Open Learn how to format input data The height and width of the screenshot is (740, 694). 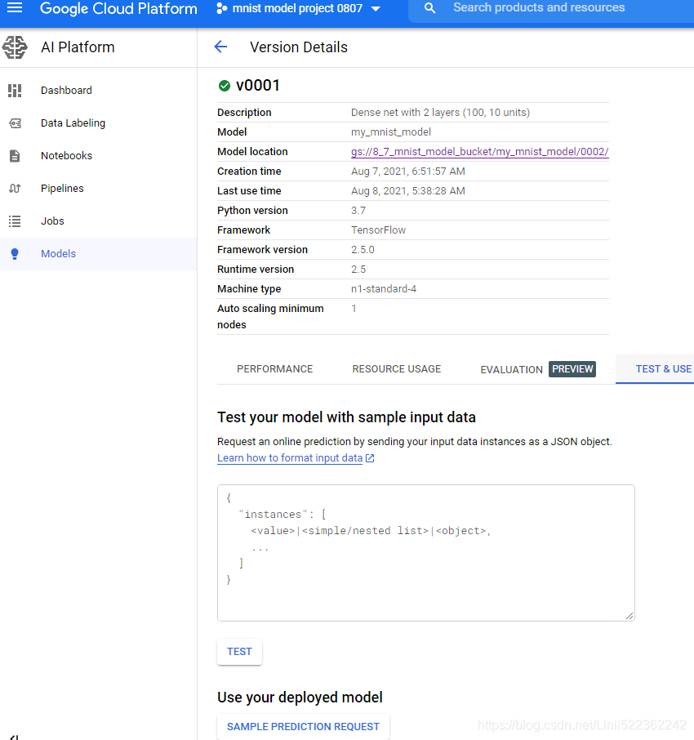coord(290,457)
